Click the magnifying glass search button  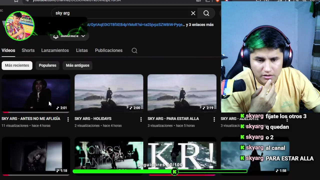click(206, 13)
